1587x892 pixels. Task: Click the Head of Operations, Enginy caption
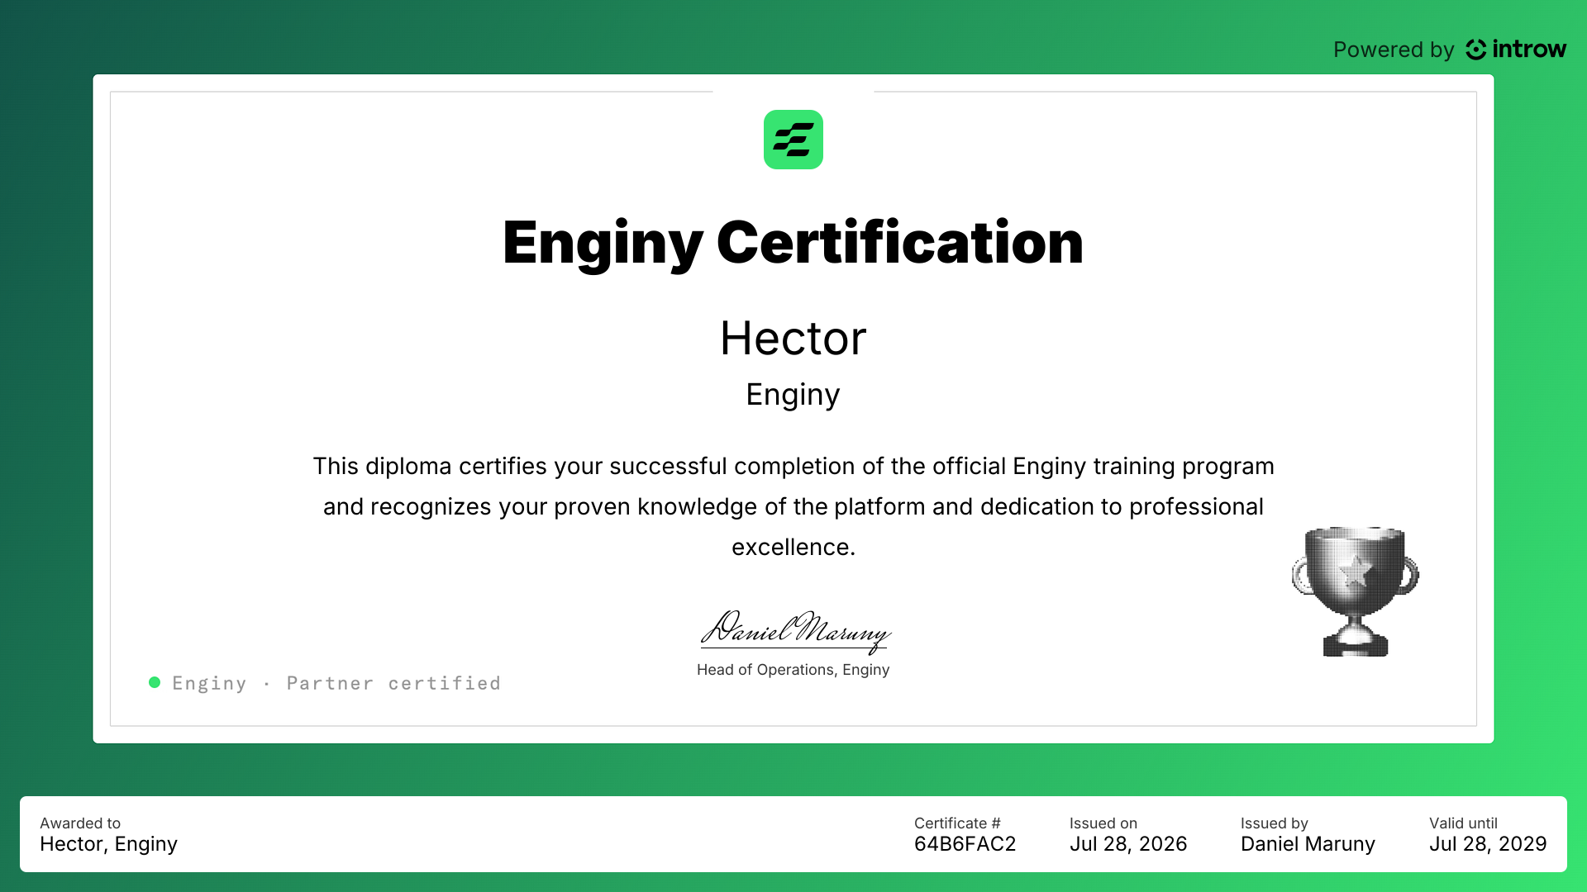tap(793, 670)
